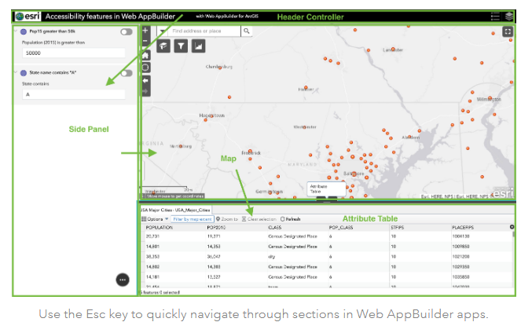Open the layer list icon in the header
The height and width of the screenshot is (333, 532).
pyautogui.click(x=509, y=16)
